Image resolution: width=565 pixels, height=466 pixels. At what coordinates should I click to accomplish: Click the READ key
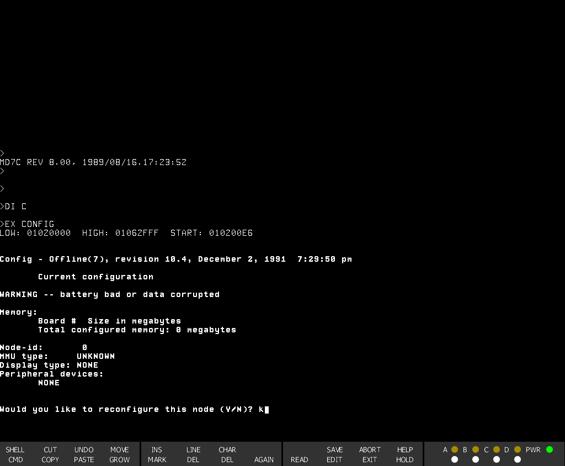pyautogui.click(x=299, y=459)
